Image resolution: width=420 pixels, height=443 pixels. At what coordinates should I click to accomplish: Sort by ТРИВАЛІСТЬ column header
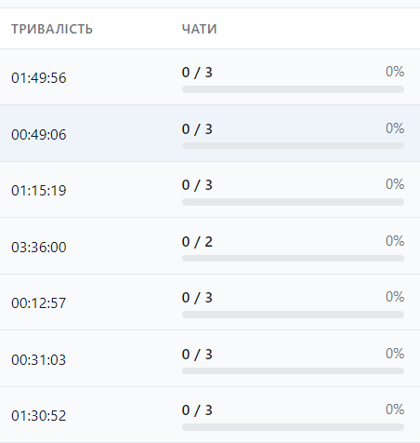[x=52, y=29]
